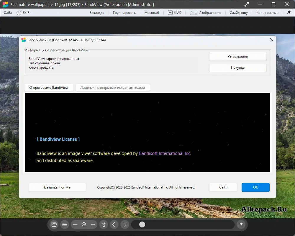Open the Файл menu
Image resolution: width=295 pixels, height=236 pixels.
[x=8, y=13]
